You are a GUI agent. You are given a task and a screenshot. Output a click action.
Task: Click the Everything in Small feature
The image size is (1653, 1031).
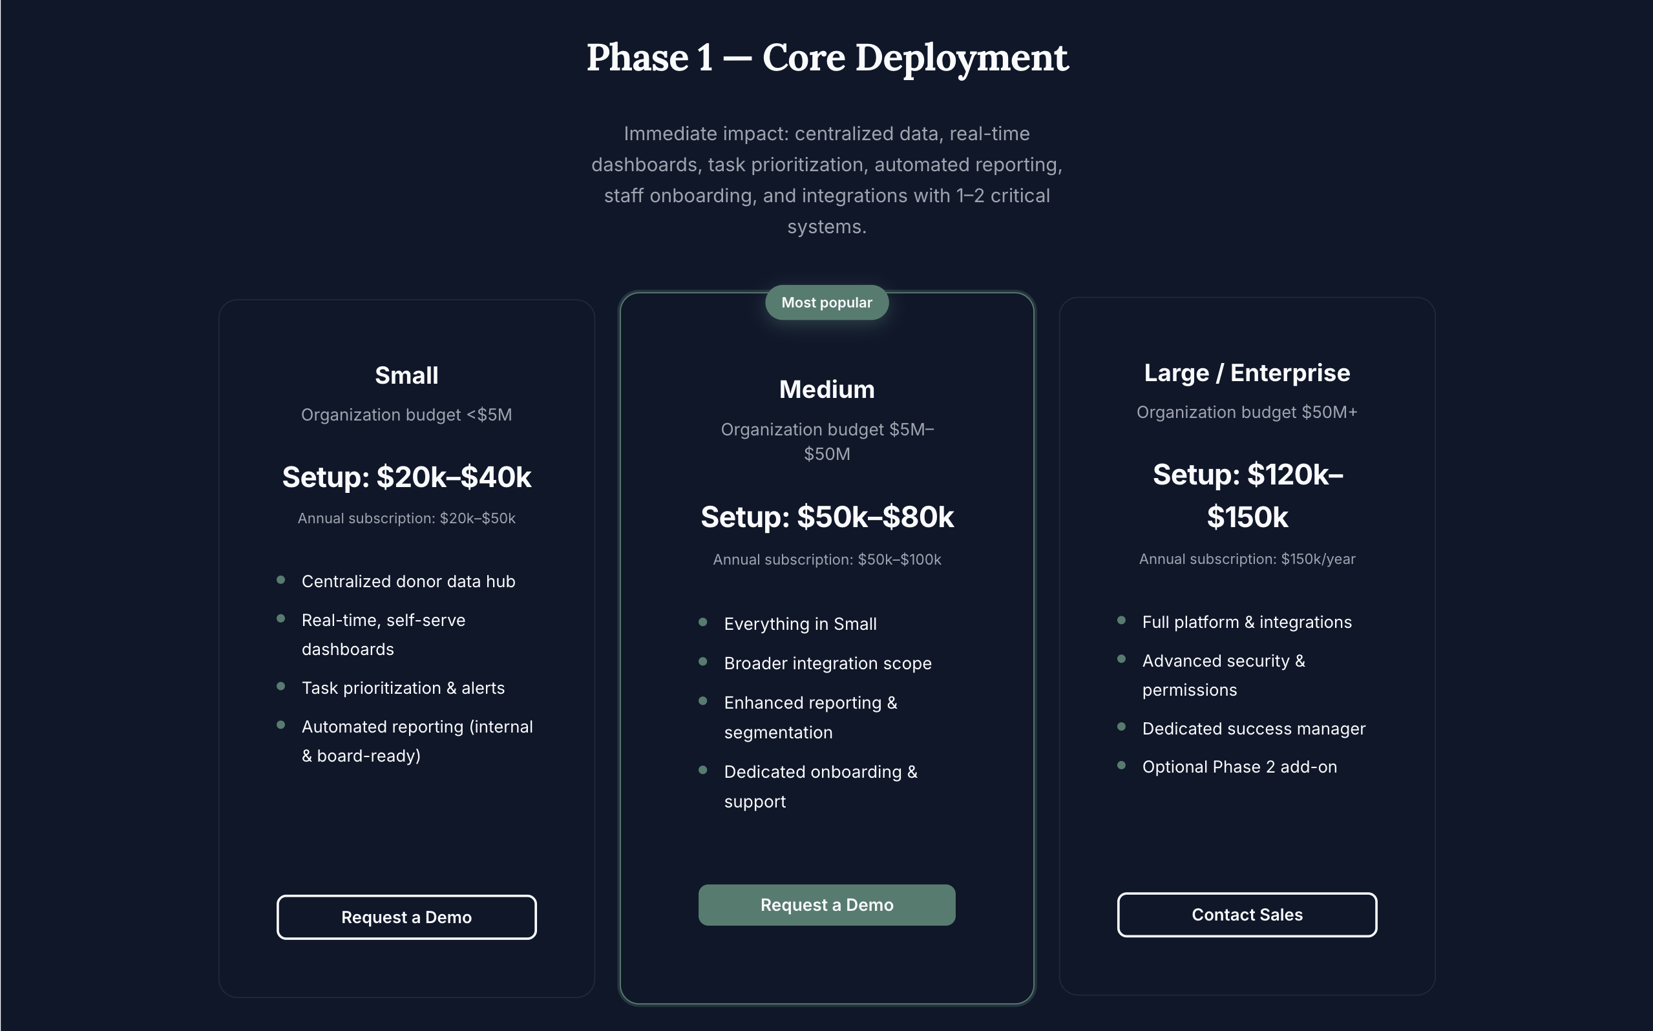pyautogui.click(x=800, y=624)
